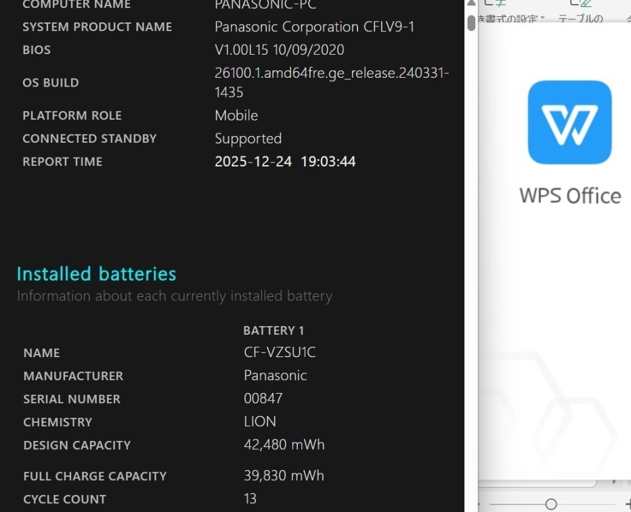Click the design capacity 42,480 mWh value
The height and width of the screenshot is (512, 631).
(x=284, y=444)
